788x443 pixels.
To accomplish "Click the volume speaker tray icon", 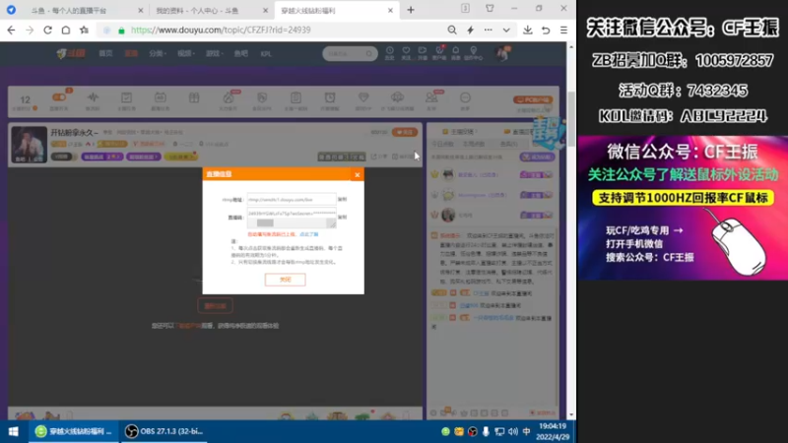I will pyautogui.click(x=512, y=431).
